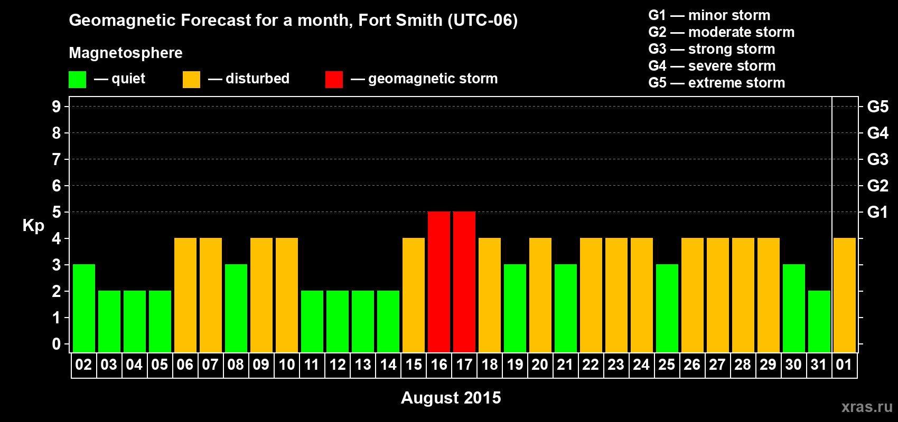Click the August 2015 axis title
The width and height of the screenshot is (898, 422).
[451, 398]
